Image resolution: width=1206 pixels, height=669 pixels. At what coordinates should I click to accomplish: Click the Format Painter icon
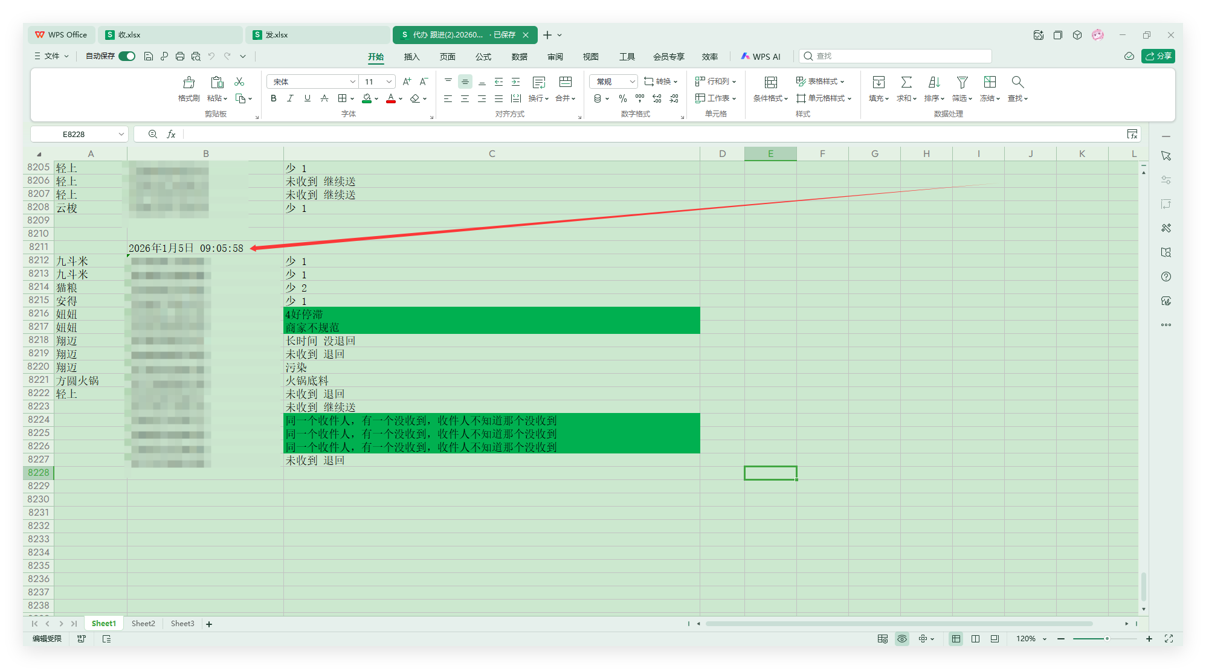tap(189, 83)
